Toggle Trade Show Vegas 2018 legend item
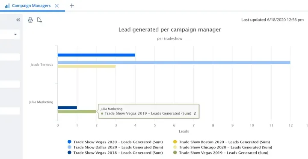The width and height of the screenshot is (308, 159). (115, 153)
